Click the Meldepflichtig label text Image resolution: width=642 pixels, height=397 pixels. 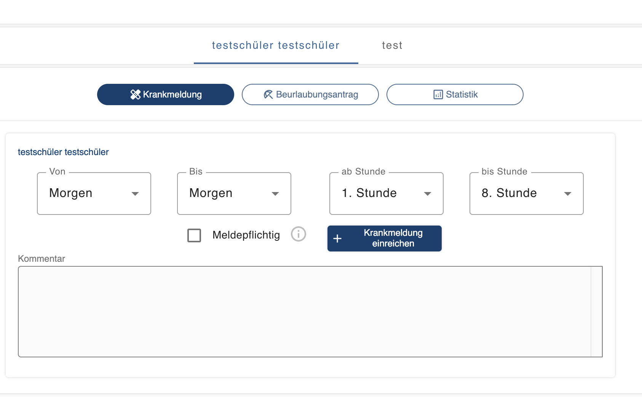pyautogui.click(x=246, y=235)
